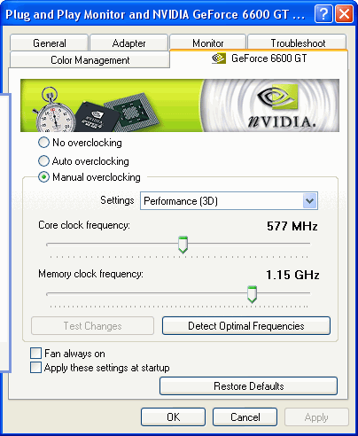Click Performance (3D) combo box field
The height and width of the screenshot is (436, 358).
[x=229, y=201]
